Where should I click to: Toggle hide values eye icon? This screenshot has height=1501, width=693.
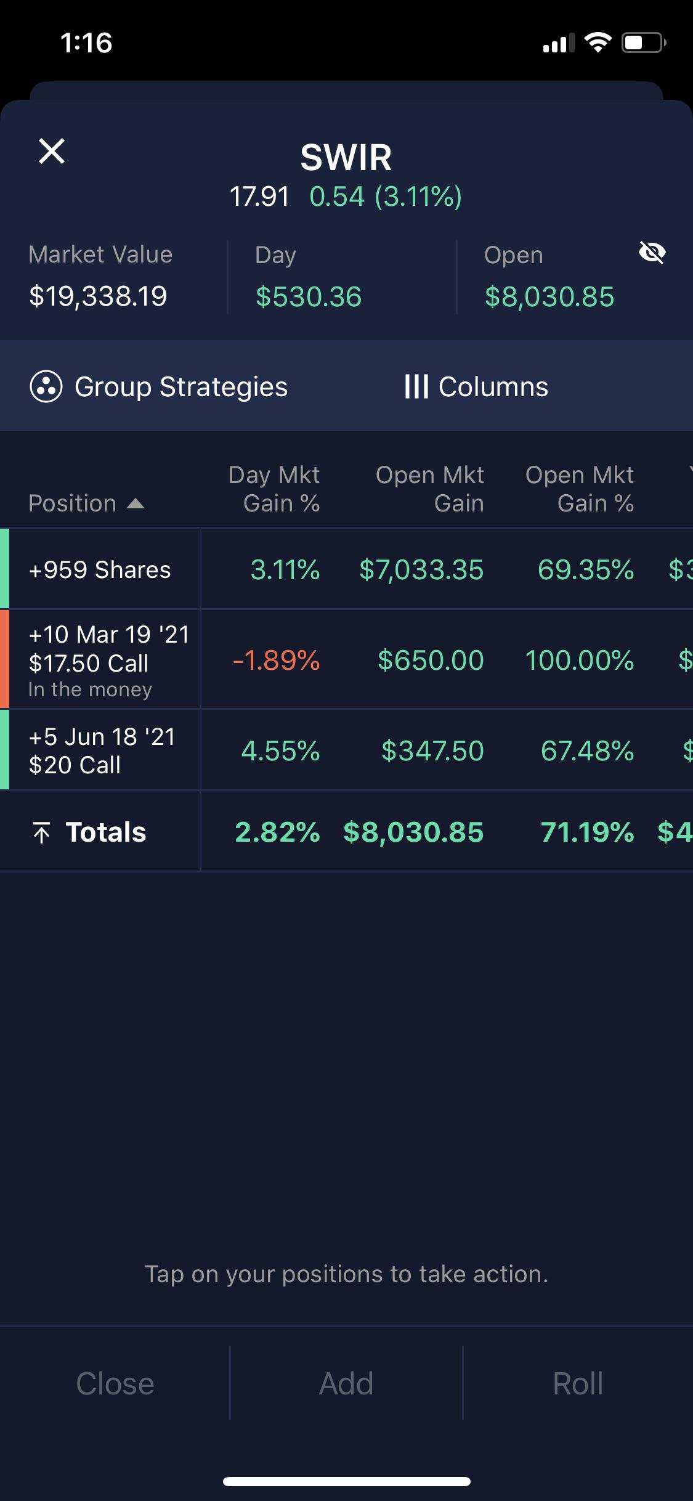point(652,253)
